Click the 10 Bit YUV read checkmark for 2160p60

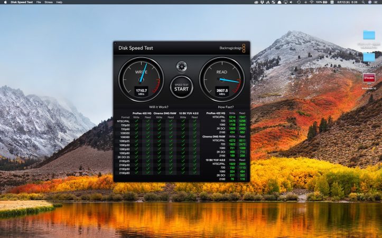coord(194,173)
